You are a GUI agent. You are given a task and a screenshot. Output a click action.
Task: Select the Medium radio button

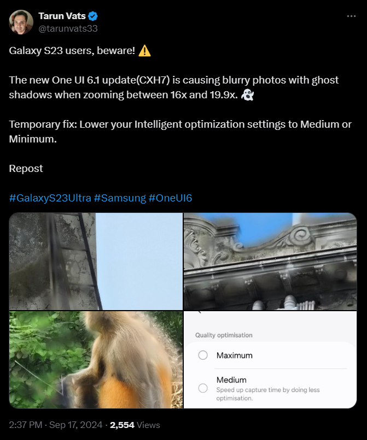(203, 388)
